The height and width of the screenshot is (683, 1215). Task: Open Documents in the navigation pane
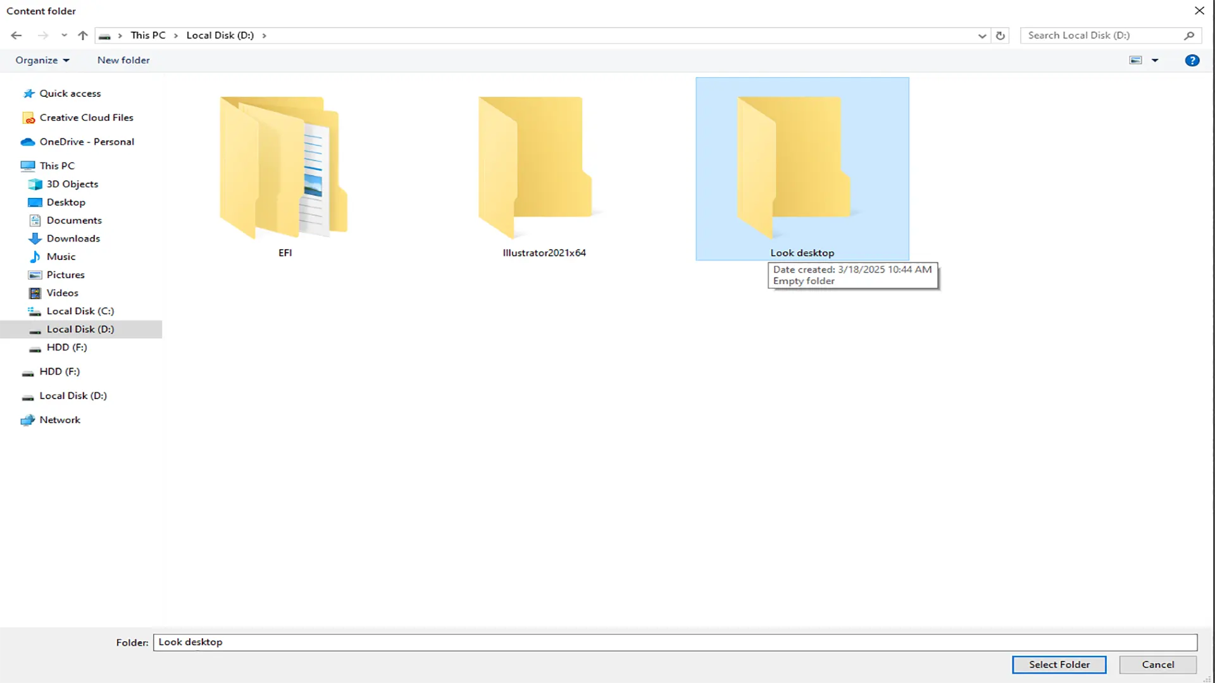(74, 220)
